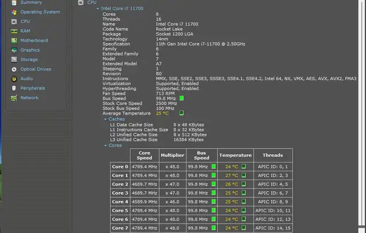Collapse the Intel Core i7 11700 tree node
This screenshot has height=233, width=366.
pyautogui.click(x=98, y=9)
